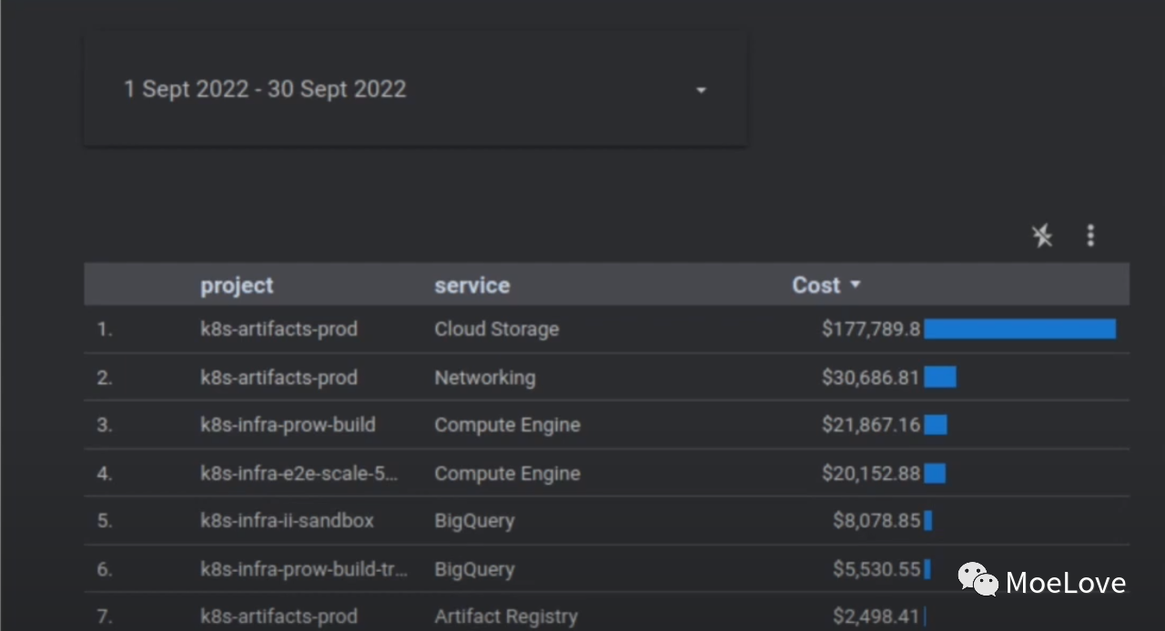This screenshot has width=1165, height=631.
Task: Select k8s-artifacts-prod in the Artifact Registry row
Action: point(279,616)
